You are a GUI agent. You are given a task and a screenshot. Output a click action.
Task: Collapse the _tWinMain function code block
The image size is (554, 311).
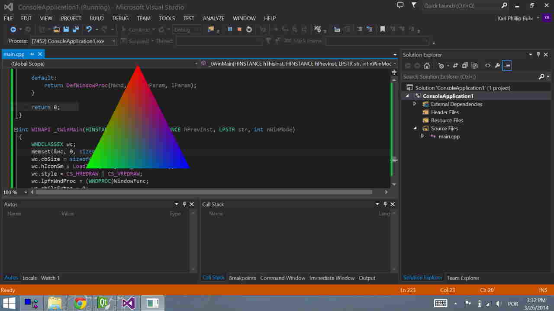click(x=16, y=130)
